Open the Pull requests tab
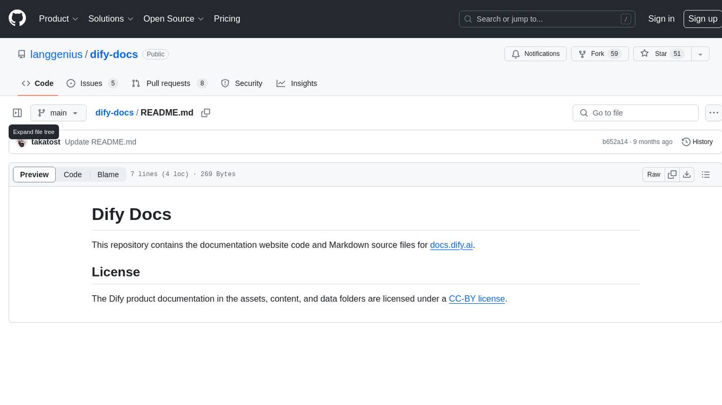 pos(169,83)
